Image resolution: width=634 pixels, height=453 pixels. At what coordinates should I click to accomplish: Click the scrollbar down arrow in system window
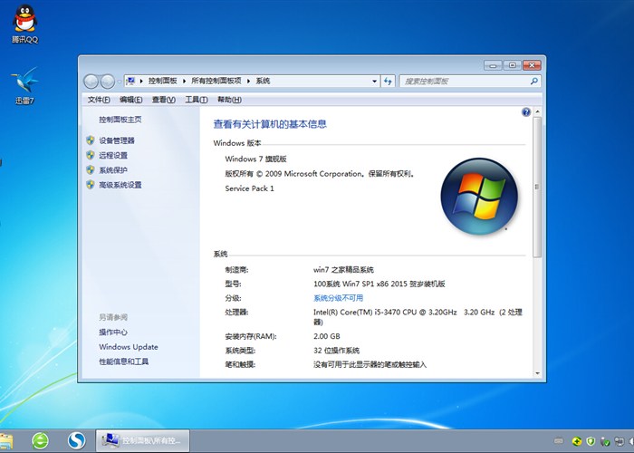click(x=538, y=371)
